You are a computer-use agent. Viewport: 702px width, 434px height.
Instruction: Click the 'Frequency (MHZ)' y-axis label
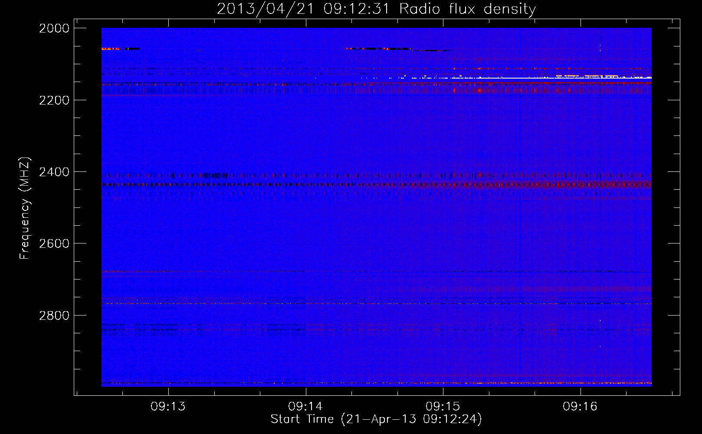25,208
